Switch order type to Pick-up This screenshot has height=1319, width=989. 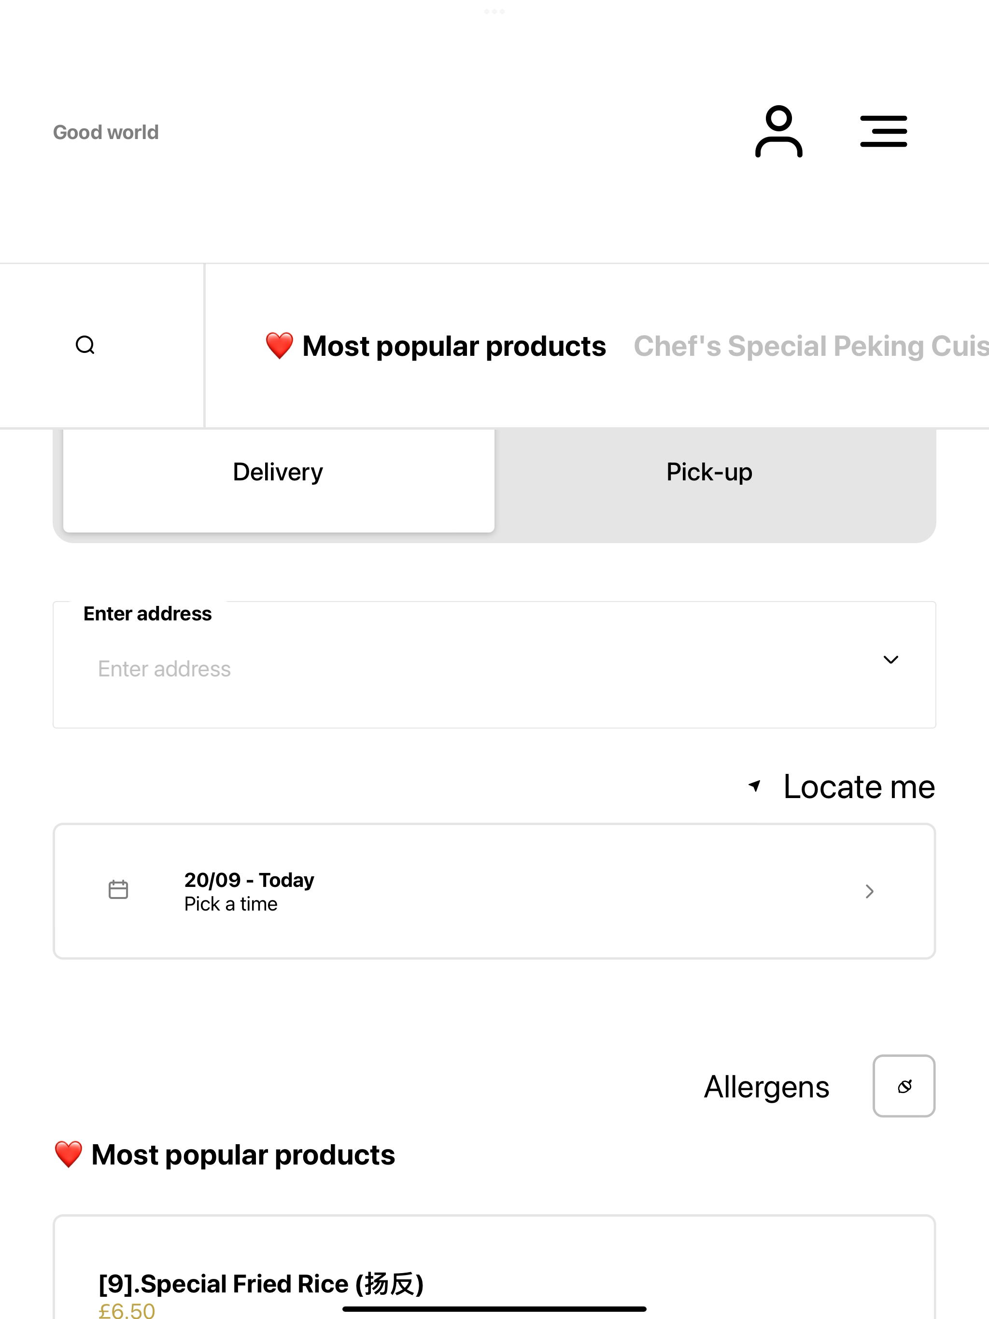(709, 472)
